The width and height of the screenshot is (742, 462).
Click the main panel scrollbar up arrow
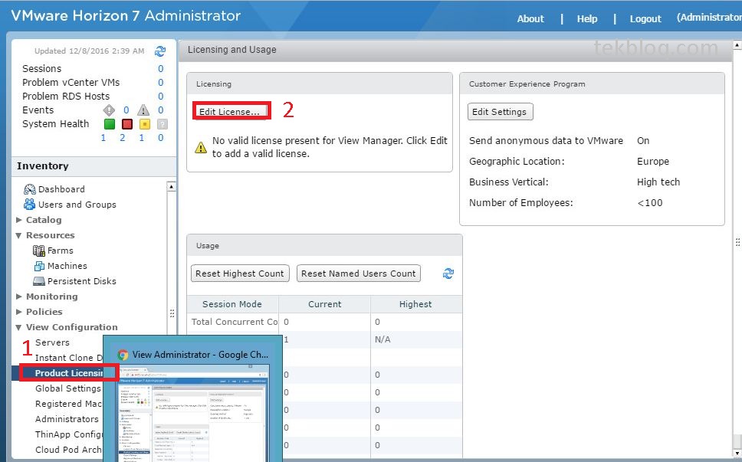737,44
